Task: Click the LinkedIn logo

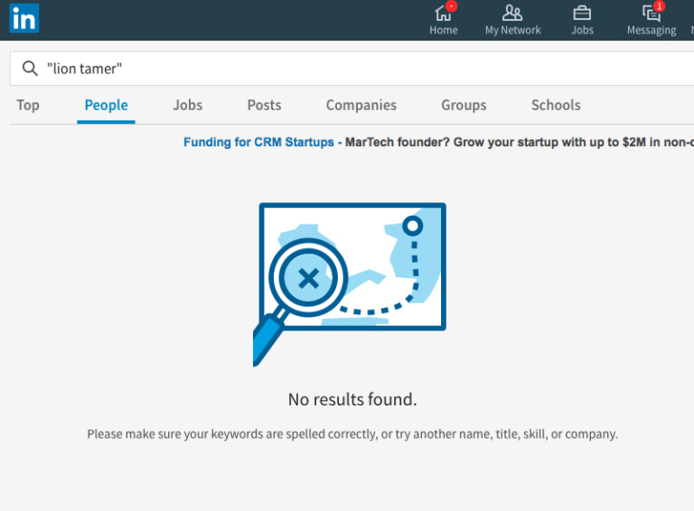Action: tap(24, 18)
